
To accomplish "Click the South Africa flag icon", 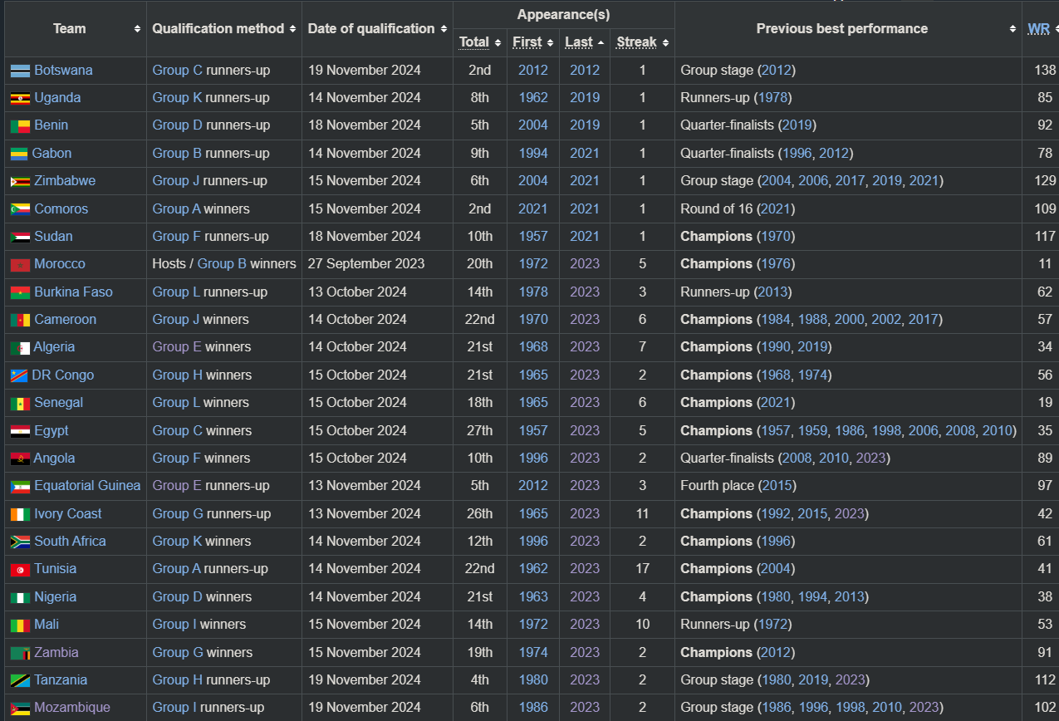I will click(x=20, y=542).
